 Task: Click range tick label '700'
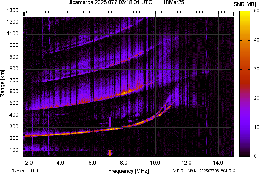[14, 80]
